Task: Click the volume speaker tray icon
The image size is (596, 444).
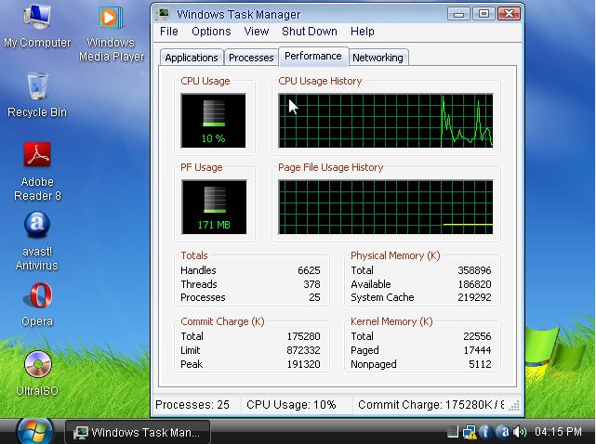Action: [x=519, y=432]
